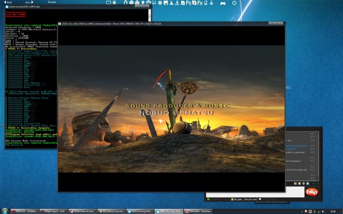Launch Photoshop from the Ps dock icon
This screenshot has width=343, height=214.
[188, 3]
